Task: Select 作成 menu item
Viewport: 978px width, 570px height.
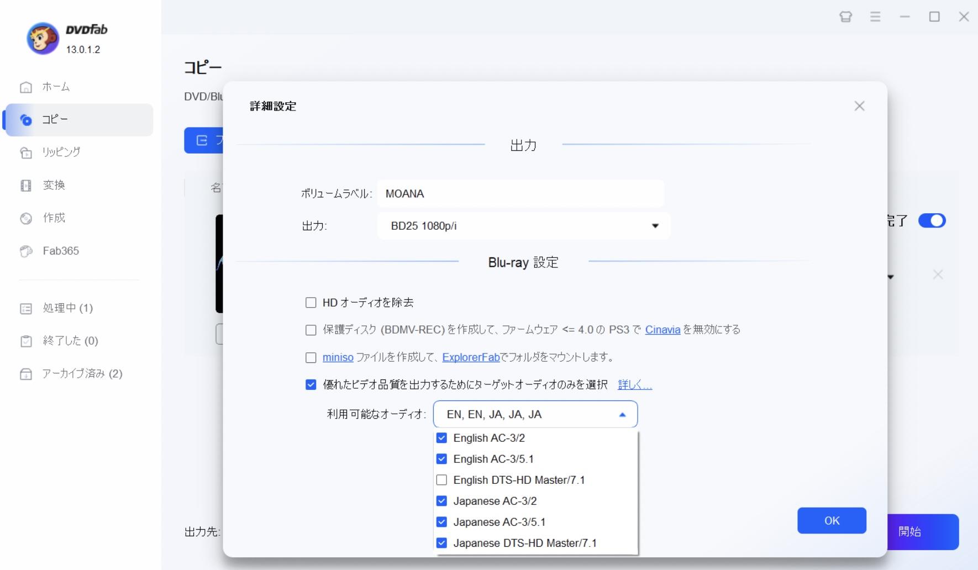Action: point(54,218)
